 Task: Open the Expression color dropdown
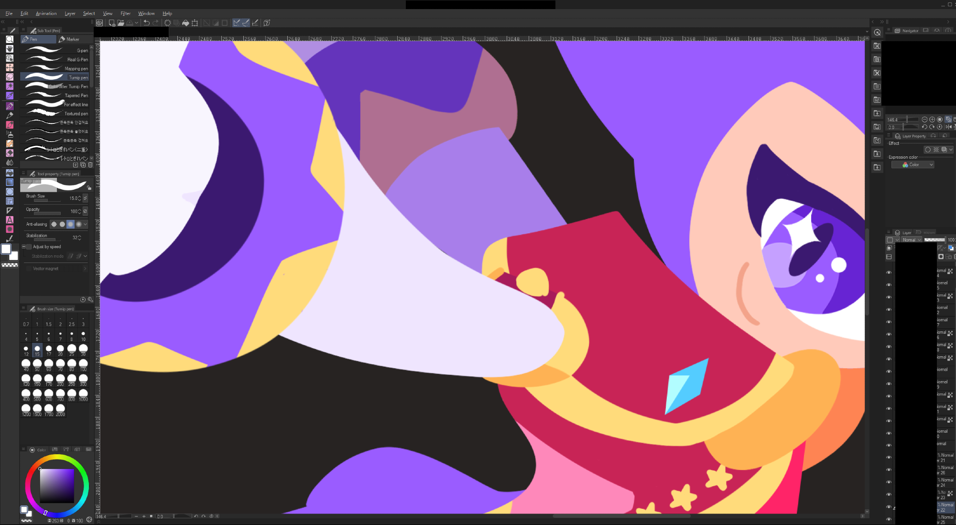913,164
